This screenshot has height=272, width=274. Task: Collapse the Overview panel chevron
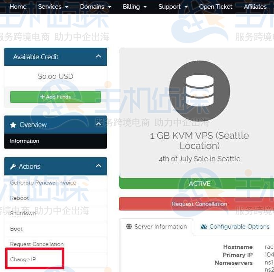click(99, 124)
